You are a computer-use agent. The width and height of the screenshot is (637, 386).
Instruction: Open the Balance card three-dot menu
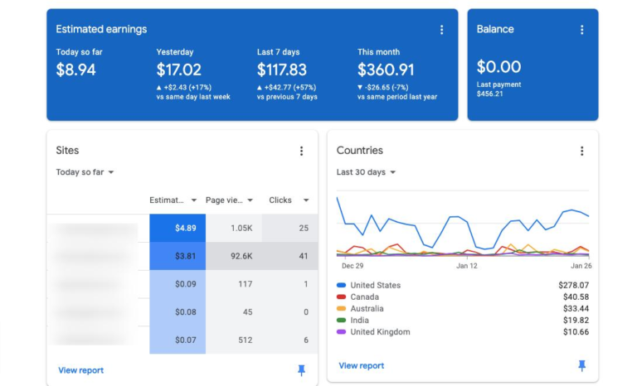[x=581, y=30]
